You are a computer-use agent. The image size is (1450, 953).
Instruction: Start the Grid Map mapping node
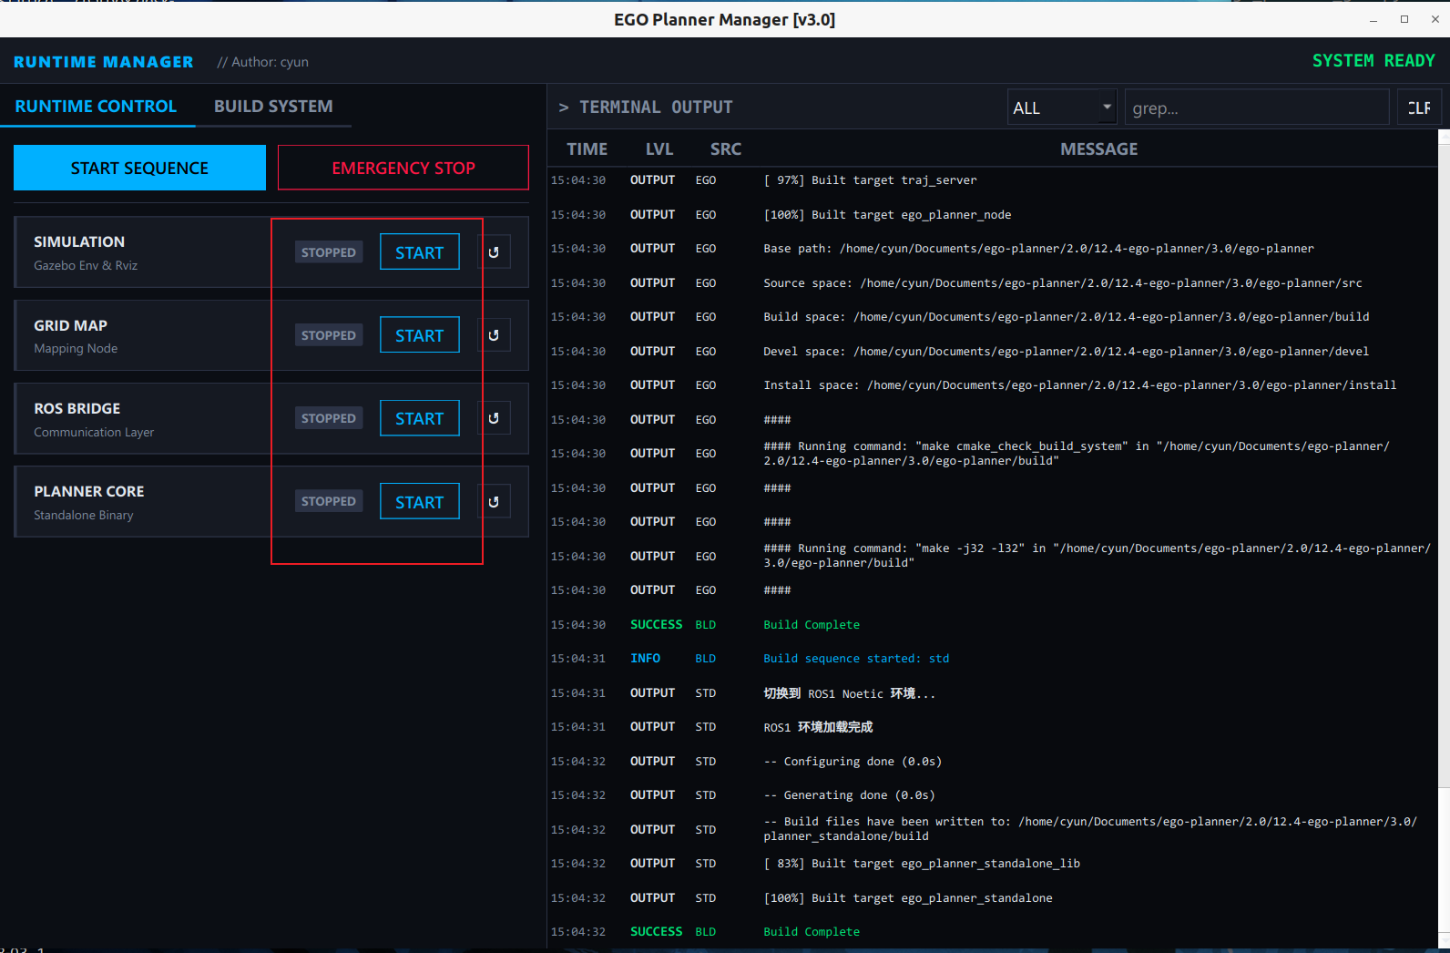tap(419, 335)
